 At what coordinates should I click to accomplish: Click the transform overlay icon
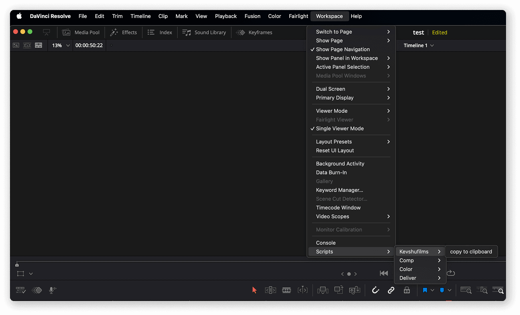pyautogui.click(x=21, y=273)
